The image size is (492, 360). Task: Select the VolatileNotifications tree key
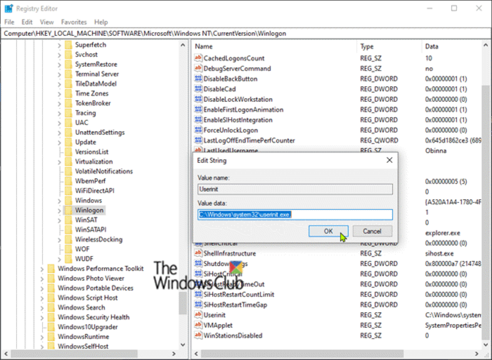click(104, 171)
